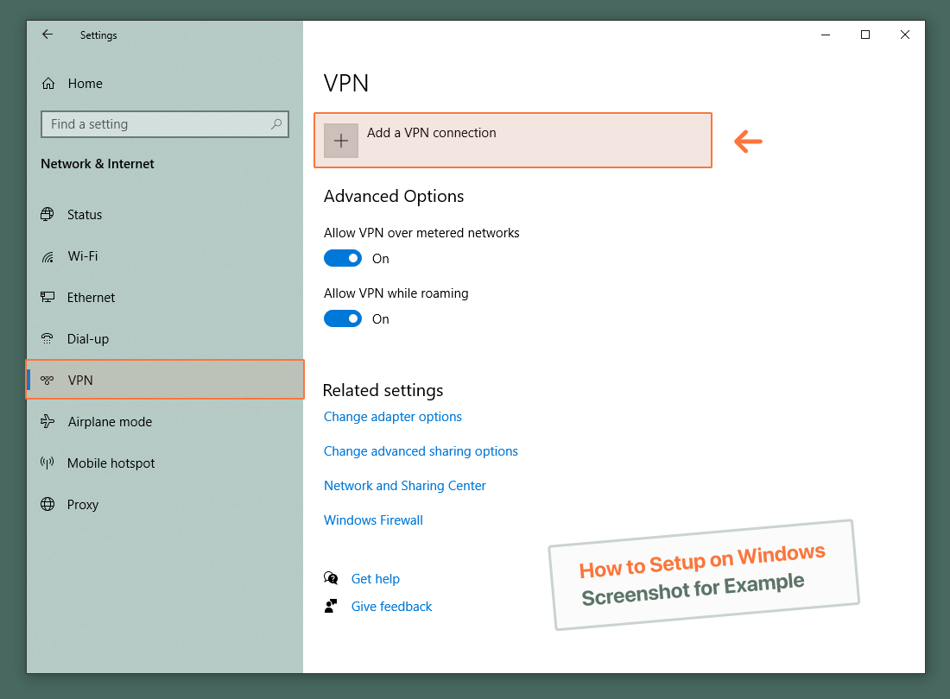
Task: Click the magnifier icon in the search box
Action: (x=275, y=124)
